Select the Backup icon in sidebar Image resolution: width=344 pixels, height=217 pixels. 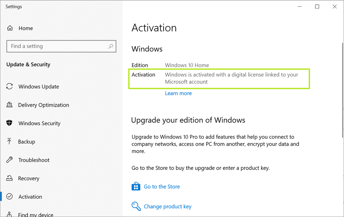click(10, 142)
